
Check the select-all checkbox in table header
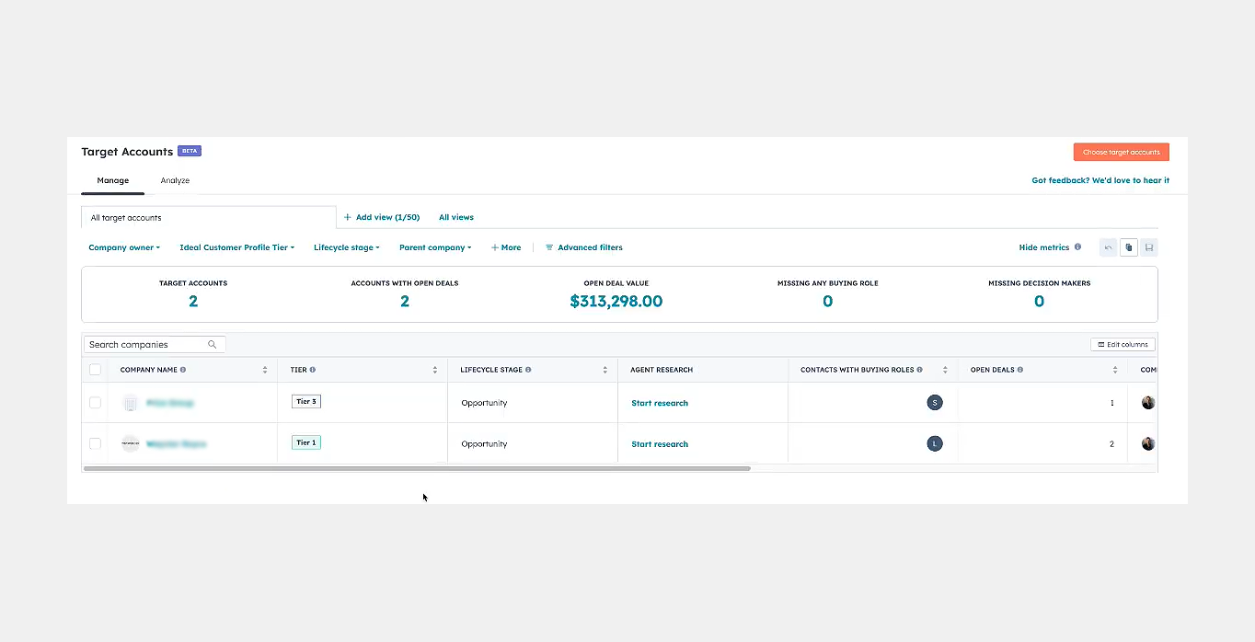95,369
